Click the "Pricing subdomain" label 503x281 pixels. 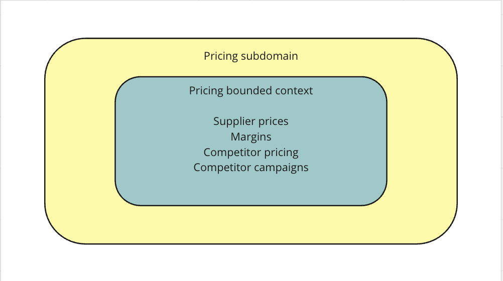250,56
